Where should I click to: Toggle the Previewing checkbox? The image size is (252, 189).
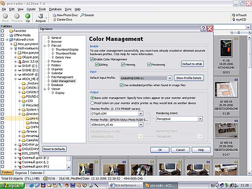pos(149,65)
